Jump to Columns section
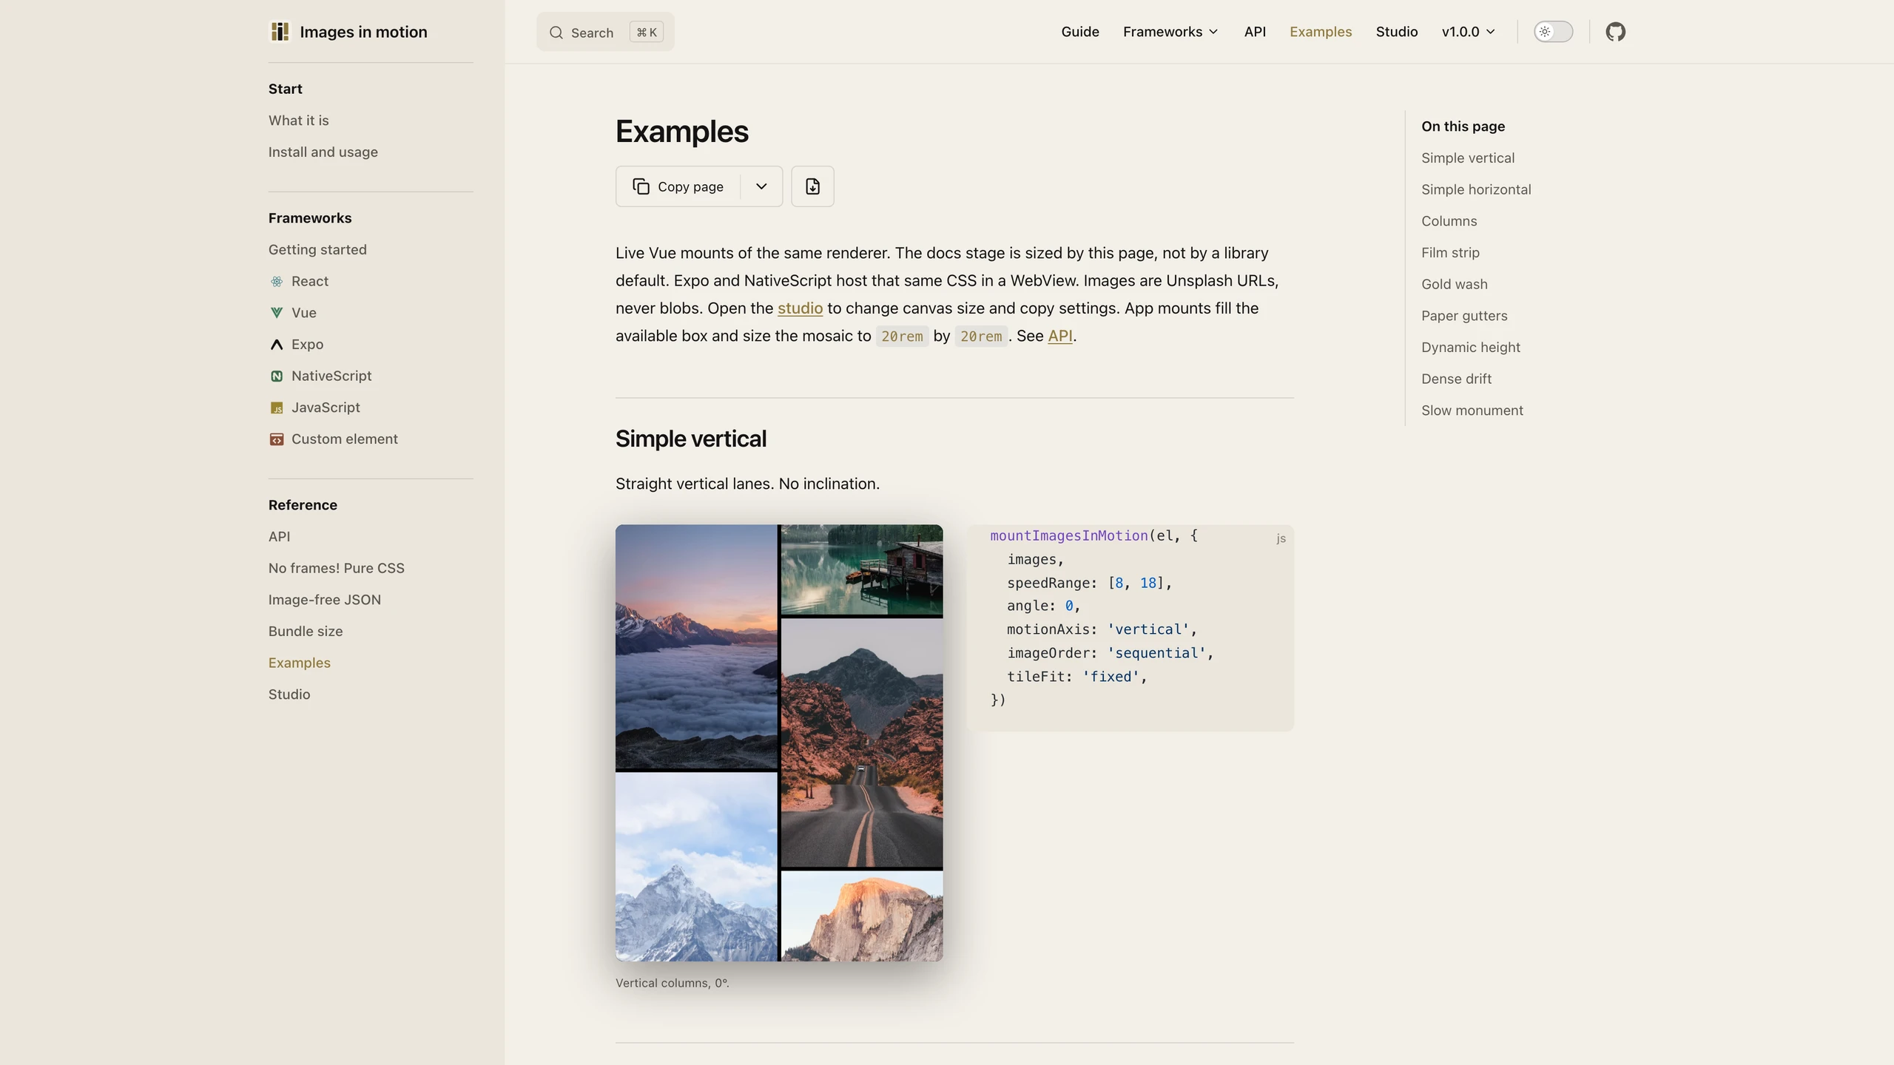 (1449, 221)
